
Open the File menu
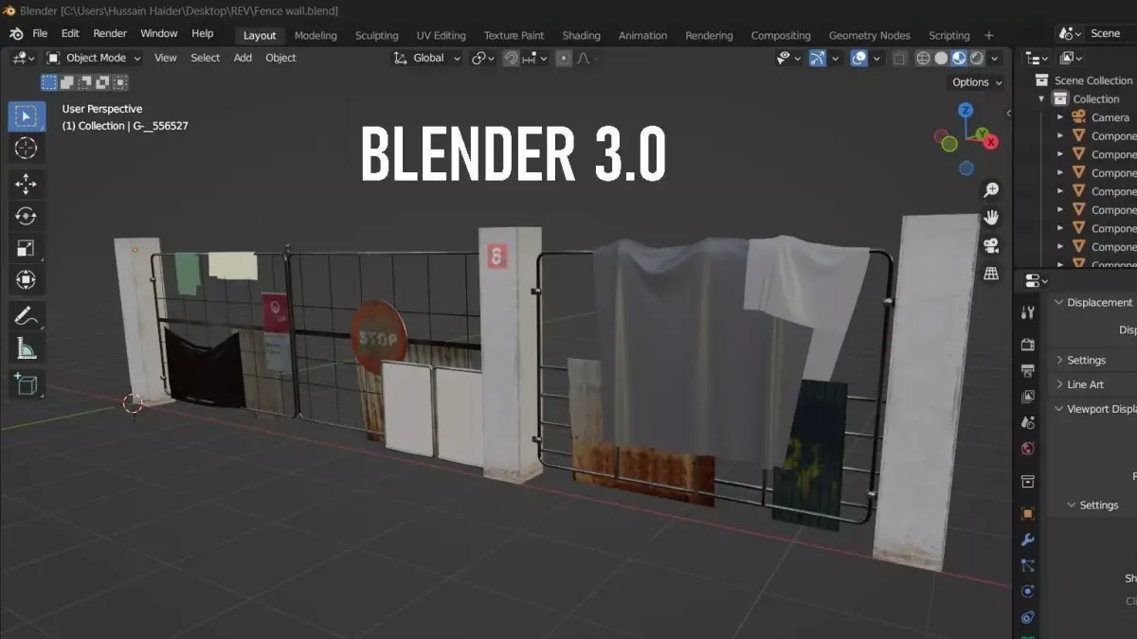coord(40,33)
